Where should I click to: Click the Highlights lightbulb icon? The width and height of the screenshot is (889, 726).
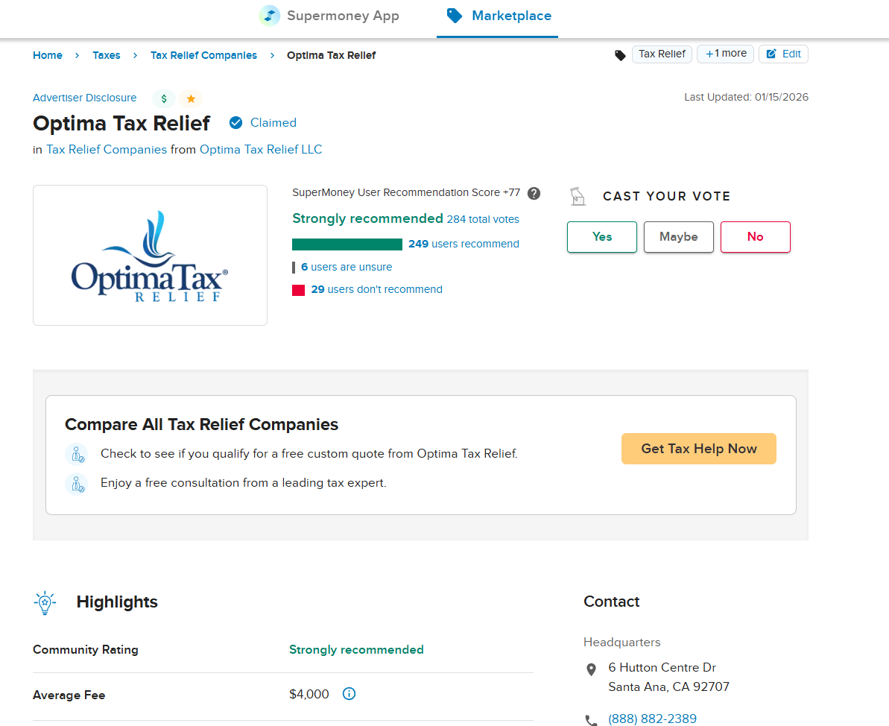click(45, 602)
